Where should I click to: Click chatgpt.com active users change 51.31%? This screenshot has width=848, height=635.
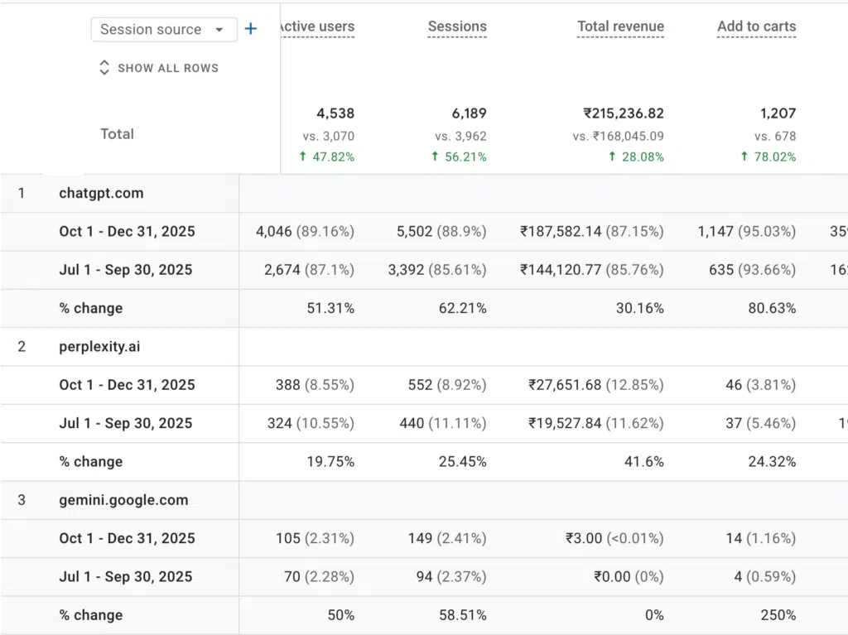coord(330,308)
